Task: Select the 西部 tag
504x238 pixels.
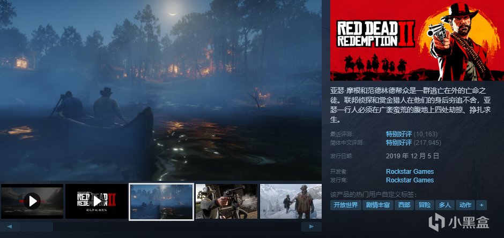Action: pos(404,205)
